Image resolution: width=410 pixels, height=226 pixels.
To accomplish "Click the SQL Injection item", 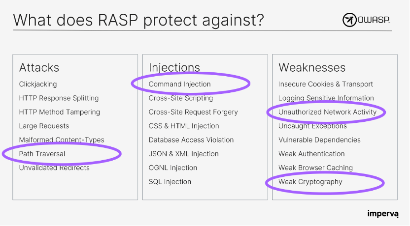I will [x=170, y=182].
